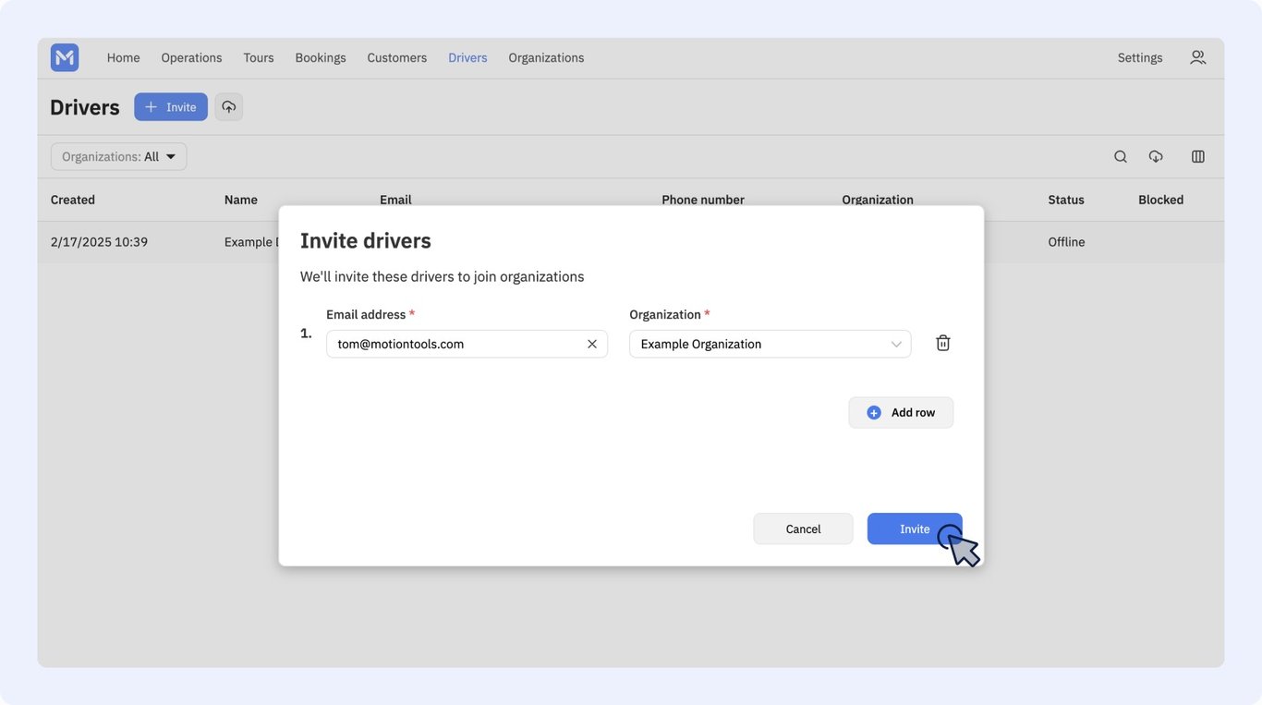Click the MotionTools logo icon
This screenshot has width=1262, height=705.
click(x=65, y=57)
